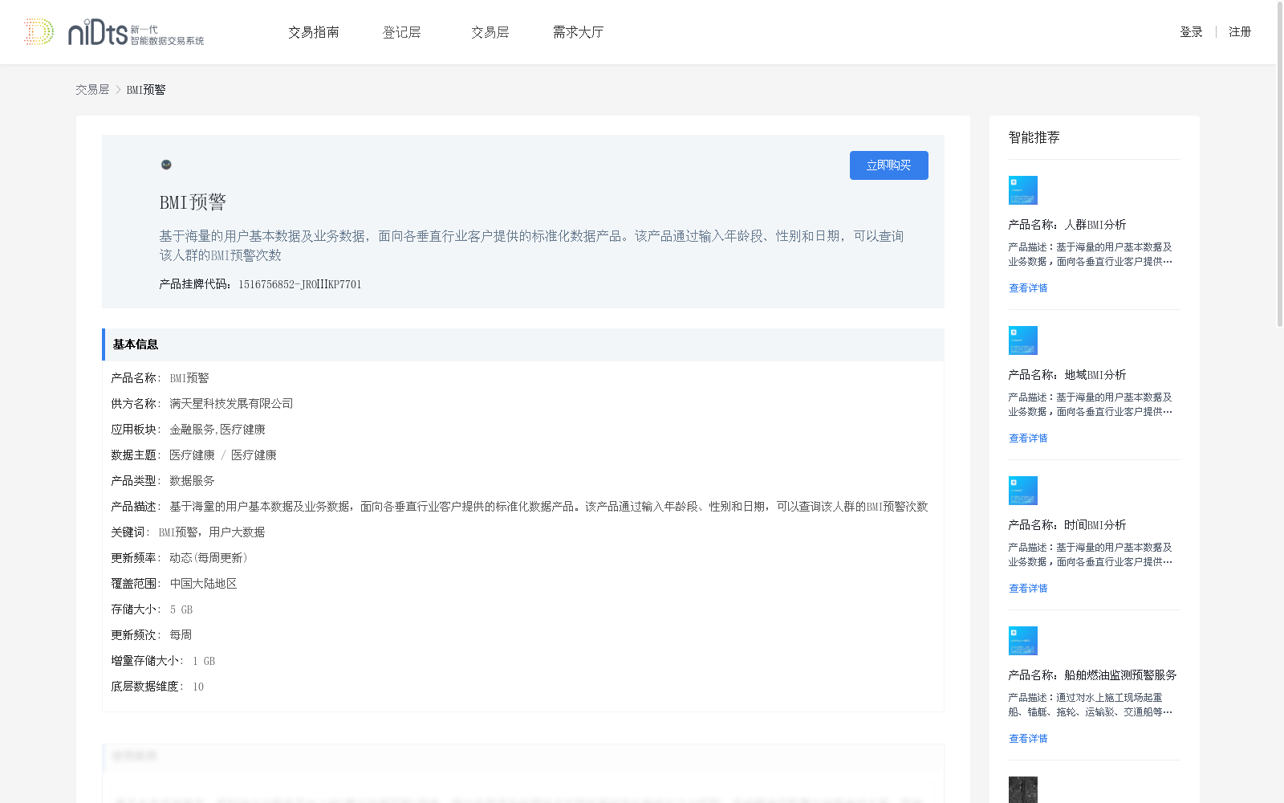Click the 数据服务 product type value
This screenshot has height=803, width=1284.
[192, 481]
